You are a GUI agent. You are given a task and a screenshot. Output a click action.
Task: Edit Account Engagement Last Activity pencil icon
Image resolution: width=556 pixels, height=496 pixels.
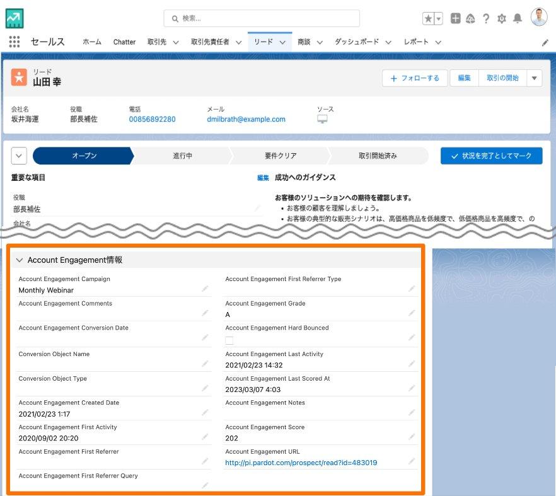tap(412, 364)
